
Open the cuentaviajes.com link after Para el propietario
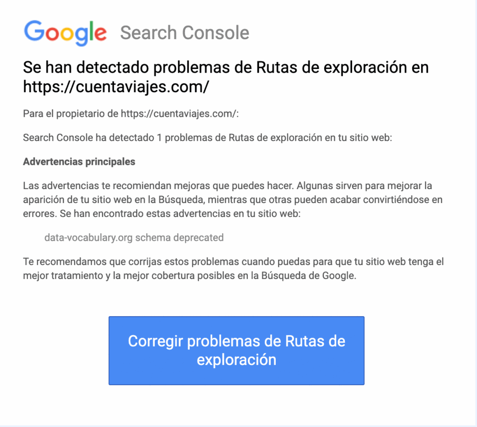pos(178,114)
